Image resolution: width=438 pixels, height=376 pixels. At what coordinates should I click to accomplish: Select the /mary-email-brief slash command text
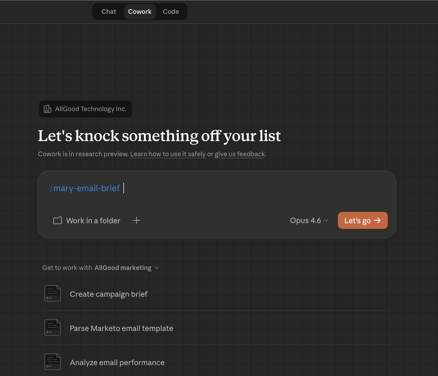point(85,188)
